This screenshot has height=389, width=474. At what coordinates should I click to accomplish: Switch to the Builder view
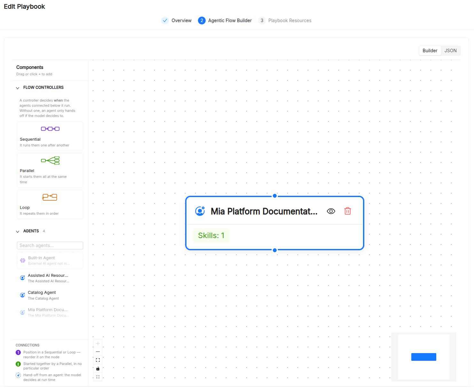tap(430, 51)
